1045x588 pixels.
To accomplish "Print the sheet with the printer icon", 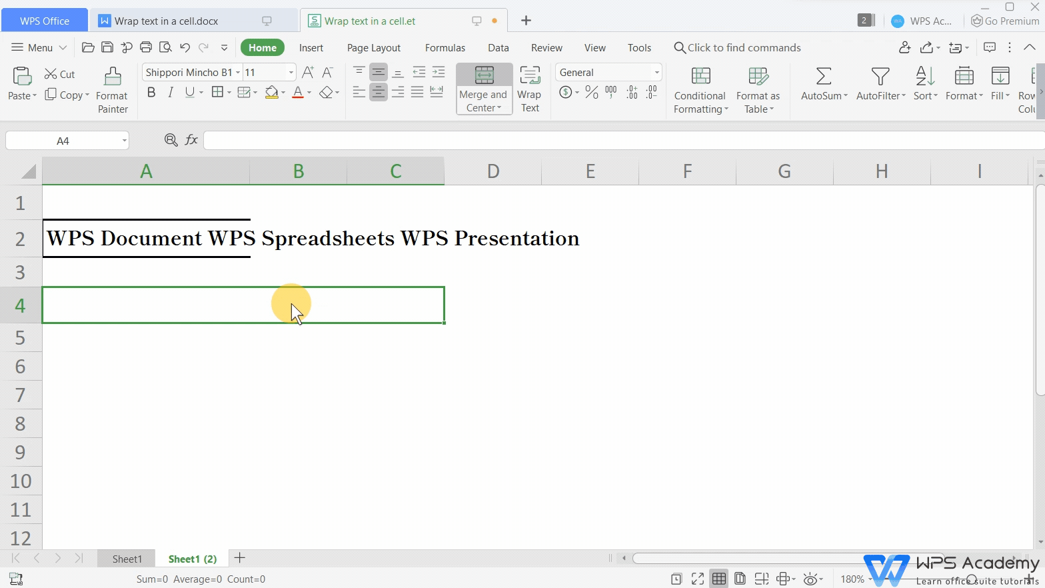I will pyautogui.click(x=146, y=47).
